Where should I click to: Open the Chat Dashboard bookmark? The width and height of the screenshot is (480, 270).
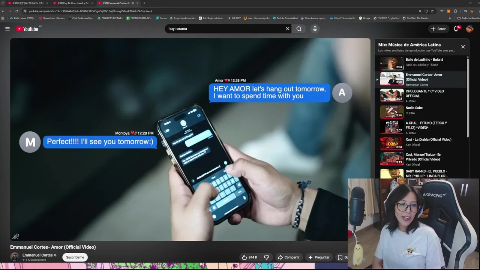pos(81,18)
